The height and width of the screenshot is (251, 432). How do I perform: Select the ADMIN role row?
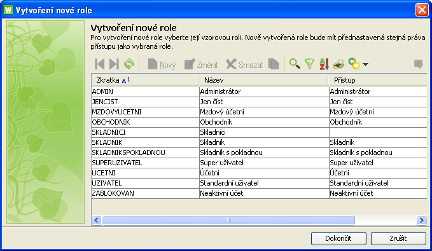(259, 92)
